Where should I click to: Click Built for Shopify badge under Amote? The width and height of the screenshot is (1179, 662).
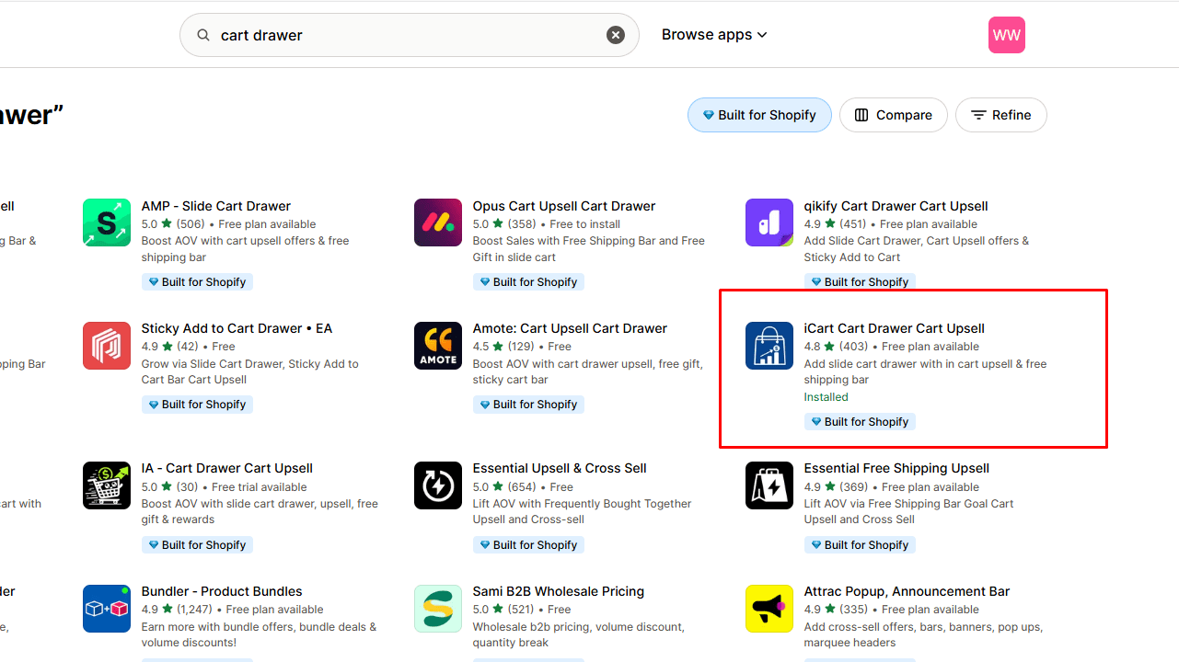pyautogui.click(x=528, y=405)
